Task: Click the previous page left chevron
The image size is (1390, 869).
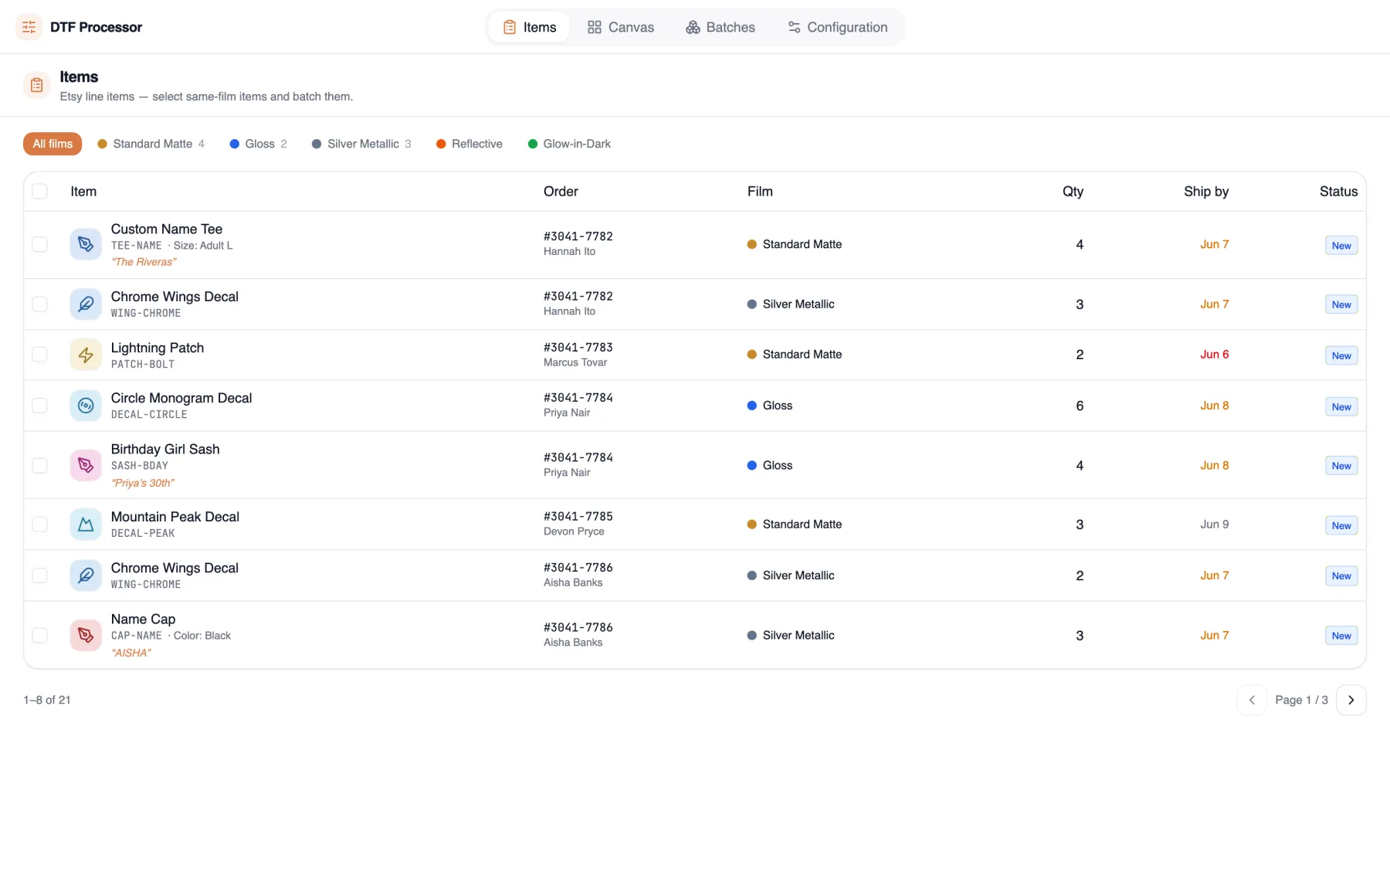Action: tap(1252, 700)
